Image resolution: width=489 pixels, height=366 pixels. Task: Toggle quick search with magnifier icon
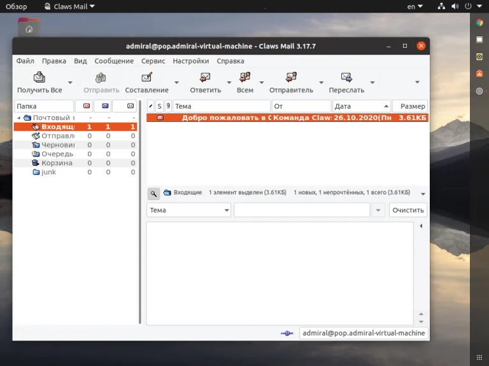153,194
